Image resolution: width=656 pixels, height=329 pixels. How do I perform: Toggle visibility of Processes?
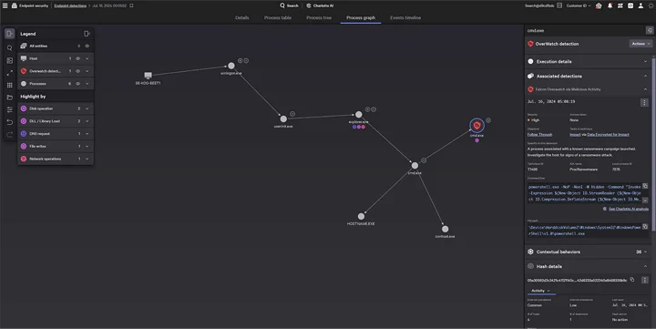click(x=77, y=84)
